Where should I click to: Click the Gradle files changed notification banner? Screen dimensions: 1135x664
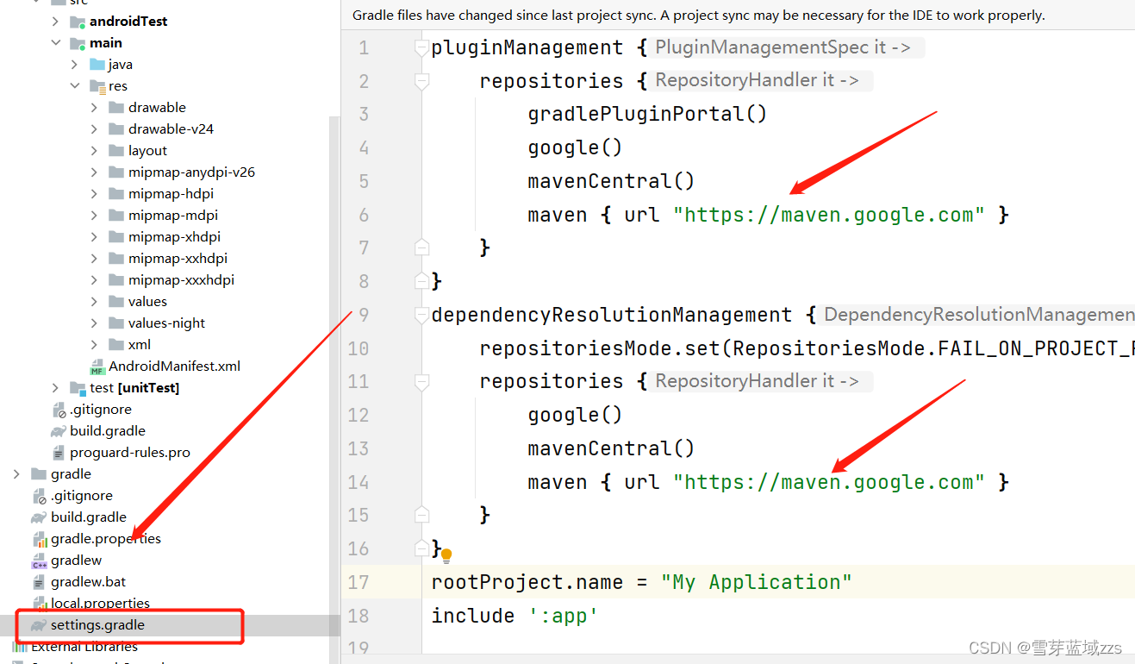[x=738, y=15]
